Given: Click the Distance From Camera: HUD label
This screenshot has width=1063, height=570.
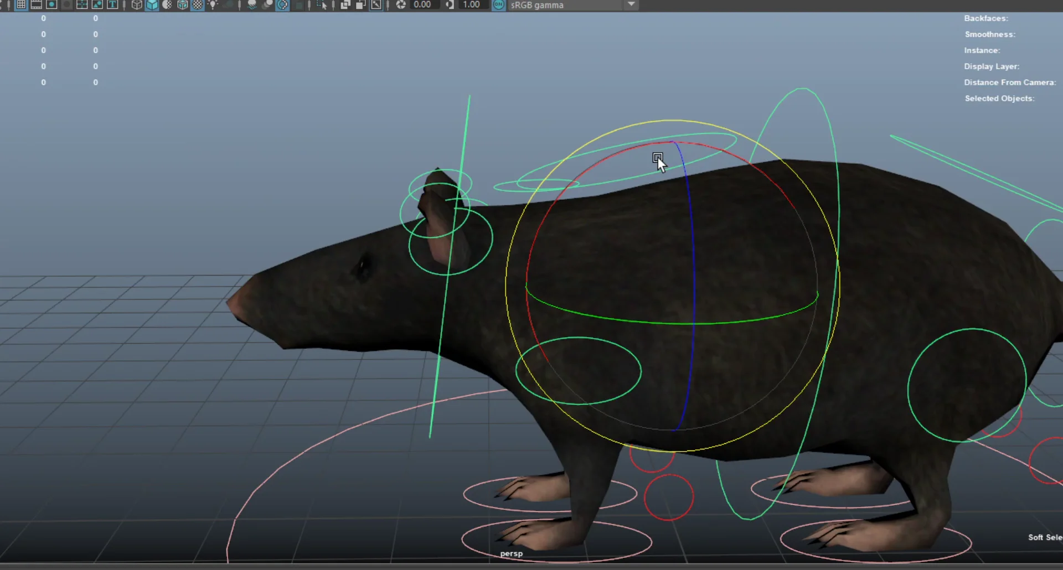Looking at the screenshot, I should click(1010, 82).
